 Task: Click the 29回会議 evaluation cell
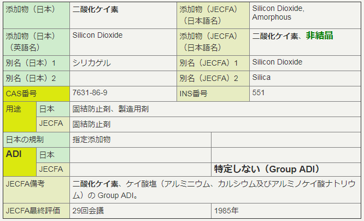(x=88, y=210)
